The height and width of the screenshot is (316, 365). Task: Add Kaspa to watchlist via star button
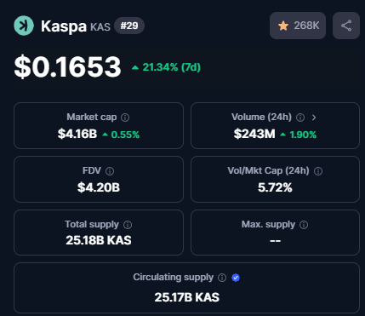[x=298, y=26]
